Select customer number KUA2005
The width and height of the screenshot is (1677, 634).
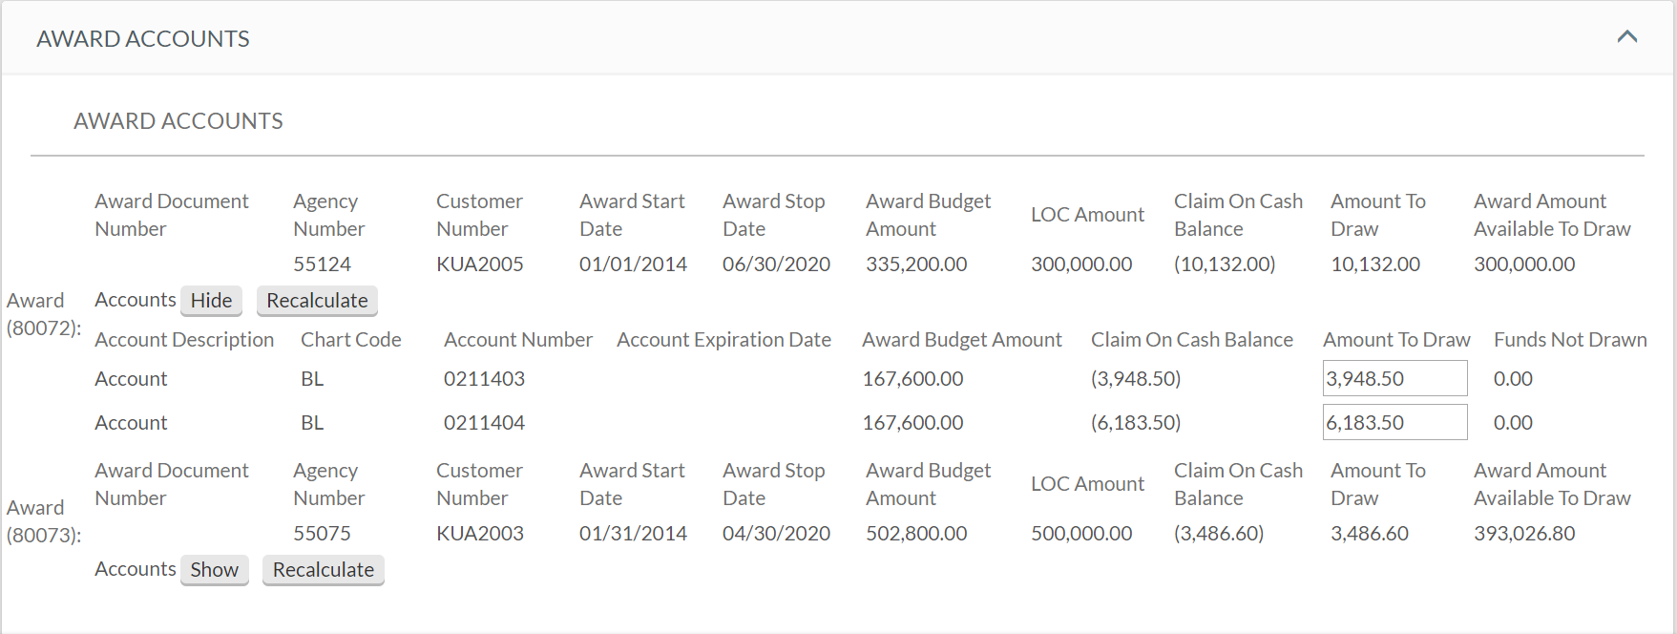[479, 264]
